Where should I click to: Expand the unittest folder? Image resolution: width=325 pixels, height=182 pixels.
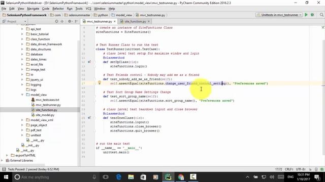click(x=22, y=135)
